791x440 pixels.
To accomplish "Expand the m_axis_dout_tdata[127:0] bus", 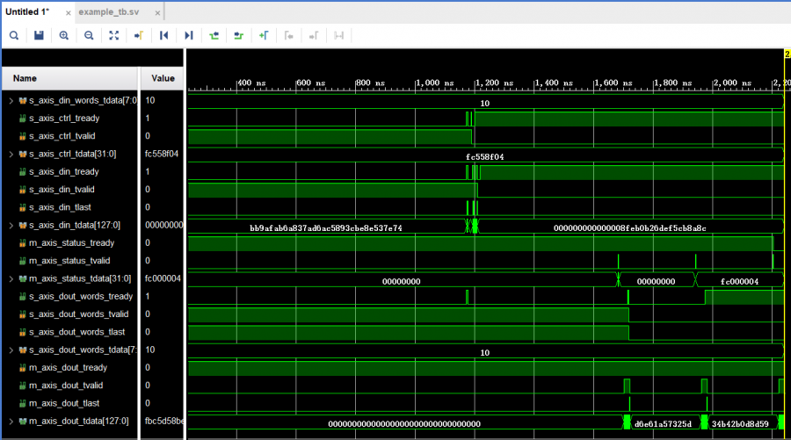I will [11, 421].
